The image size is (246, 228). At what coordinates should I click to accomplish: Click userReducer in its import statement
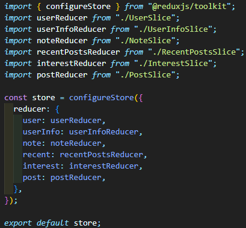coord(62,18)
